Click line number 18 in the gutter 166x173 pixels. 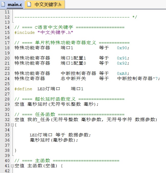coord(7,48)
